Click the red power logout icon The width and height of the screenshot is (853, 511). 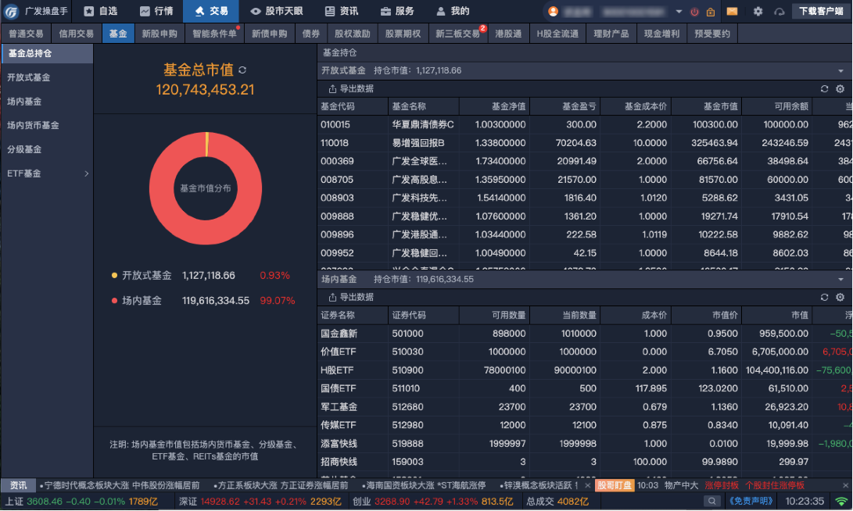694,12
